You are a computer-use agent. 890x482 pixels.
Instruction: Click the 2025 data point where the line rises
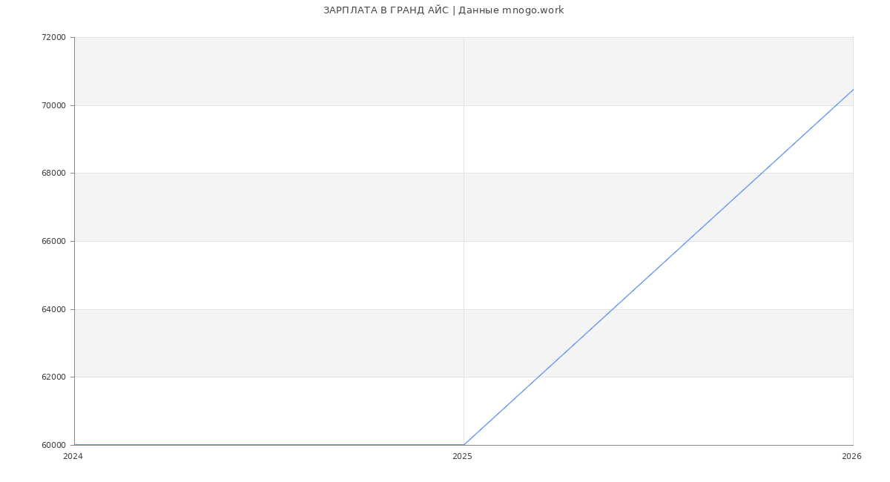click(x=464, y=445)
